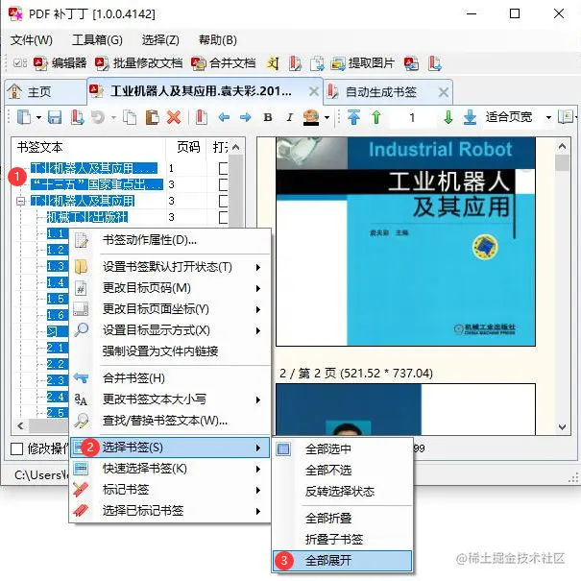Click the page number field
The height and width of the screenshot is (581, 581).
pyautogui.click(x=412, y=118)
